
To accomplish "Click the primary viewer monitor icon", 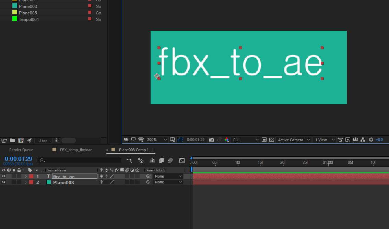I will click(x=133, y=140).
